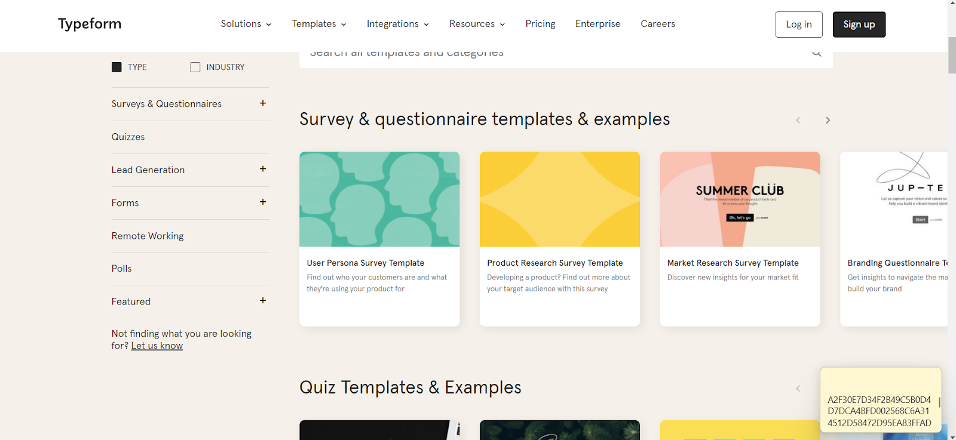Click the Log in button
956x440 pixels.
pos(799,24)
